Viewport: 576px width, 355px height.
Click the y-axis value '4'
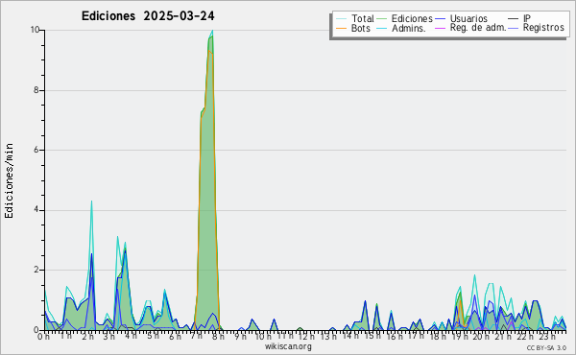36,210
